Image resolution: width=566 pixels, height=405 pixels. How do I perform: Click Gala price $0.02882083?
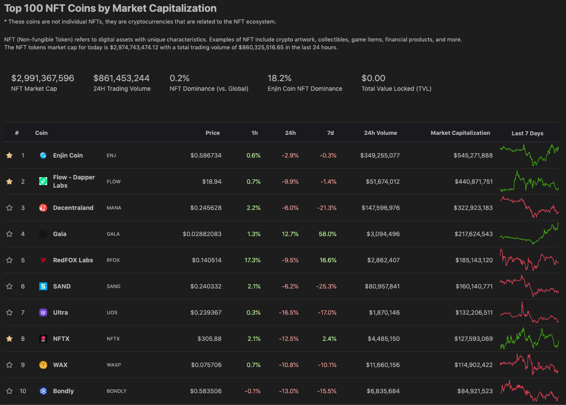click(202, 234)
